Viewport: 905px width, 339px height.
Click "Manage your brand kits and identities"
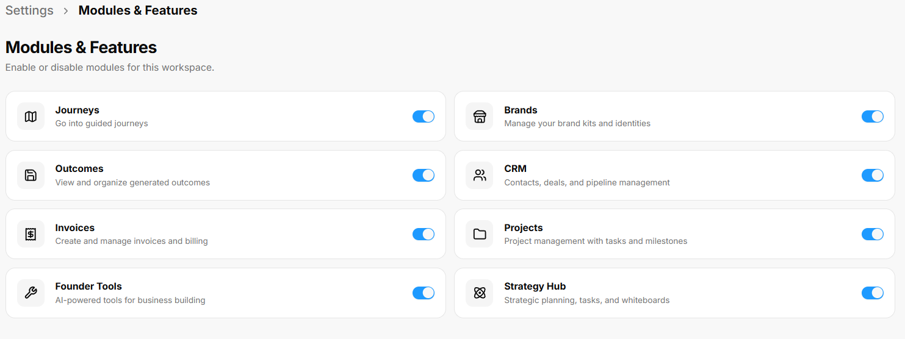[577, 123]
